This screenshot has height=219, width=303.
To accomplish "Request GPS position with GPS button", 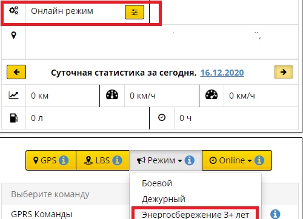I will coord(51,160).
